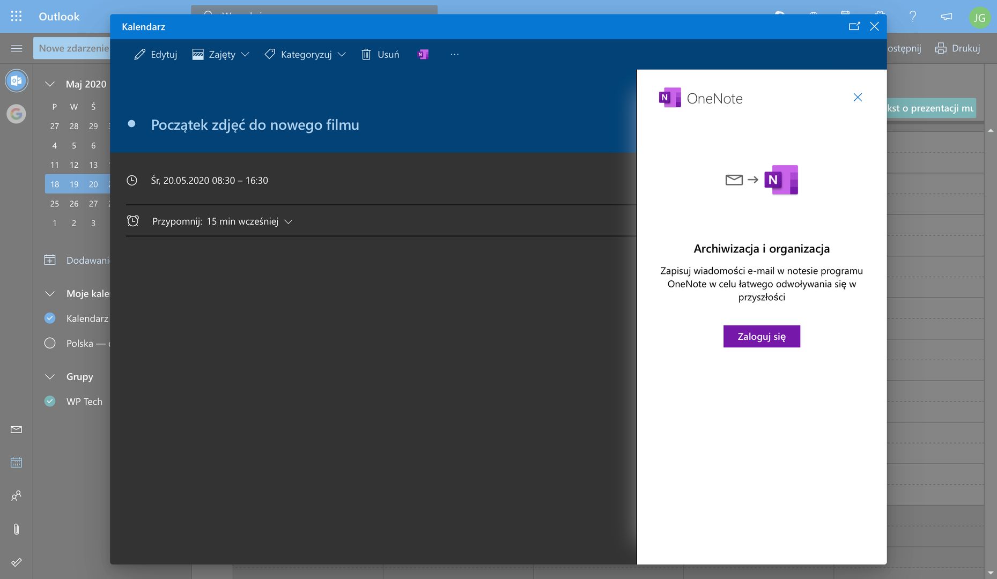Select day 27 in last April row
The width and height of the screenshot is (997, 579).
click(55, 127)
